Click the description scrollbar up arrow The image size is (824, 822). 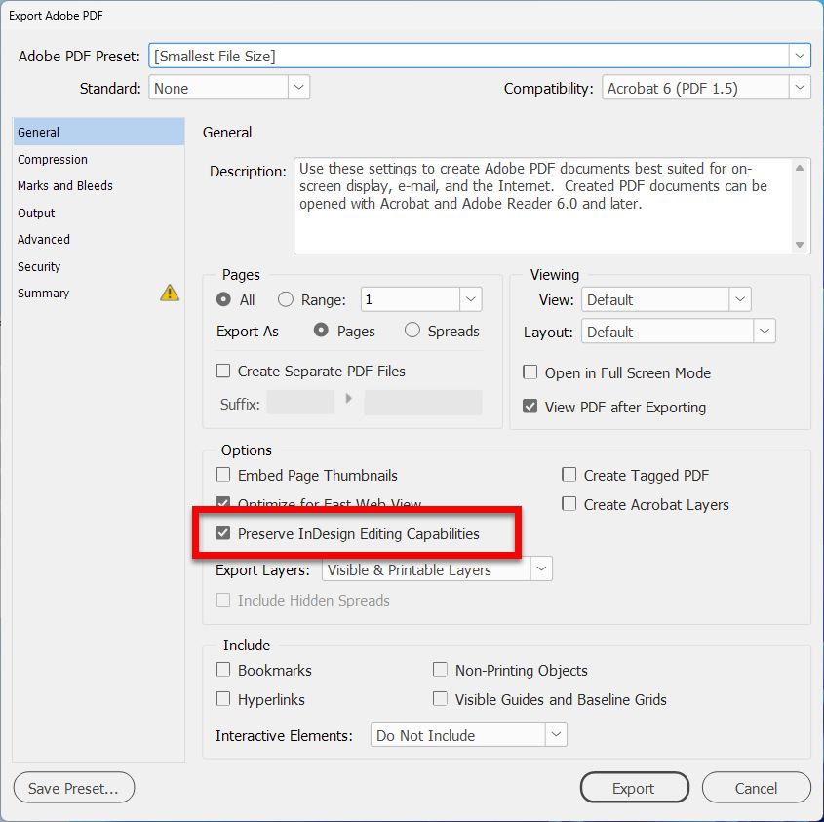800,168
